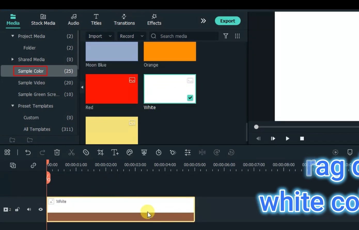Click the Export button
The image size is (359, 230).
point(228,21)
